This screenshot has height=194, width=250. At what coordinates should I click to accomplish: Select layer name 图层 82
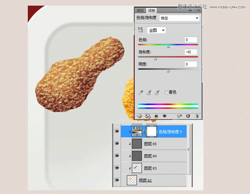pyautogui.click(x=145, y=180)
